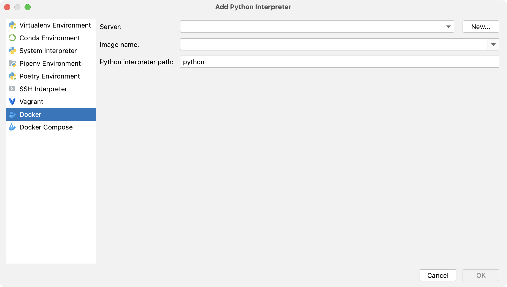Click the New server button
The height and width of the screenshot is (287, 507).
point(480,27)
